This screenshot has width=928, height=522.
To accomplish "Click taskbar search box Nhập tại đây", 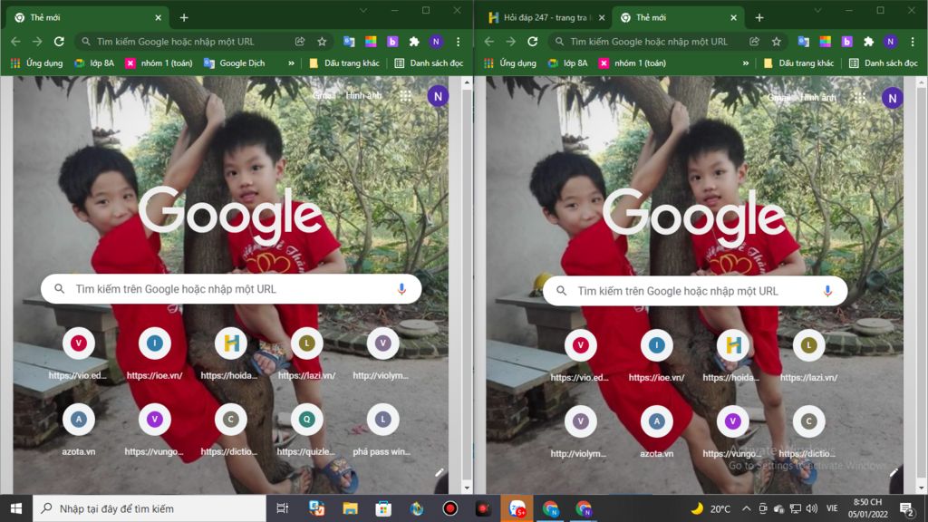I will coord(150,508).
